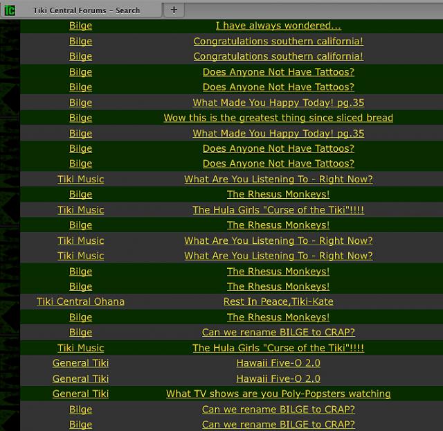Open "Wow this is the greatest thing" topic
This screenshot has width=443, height=431.
point(278,118)
